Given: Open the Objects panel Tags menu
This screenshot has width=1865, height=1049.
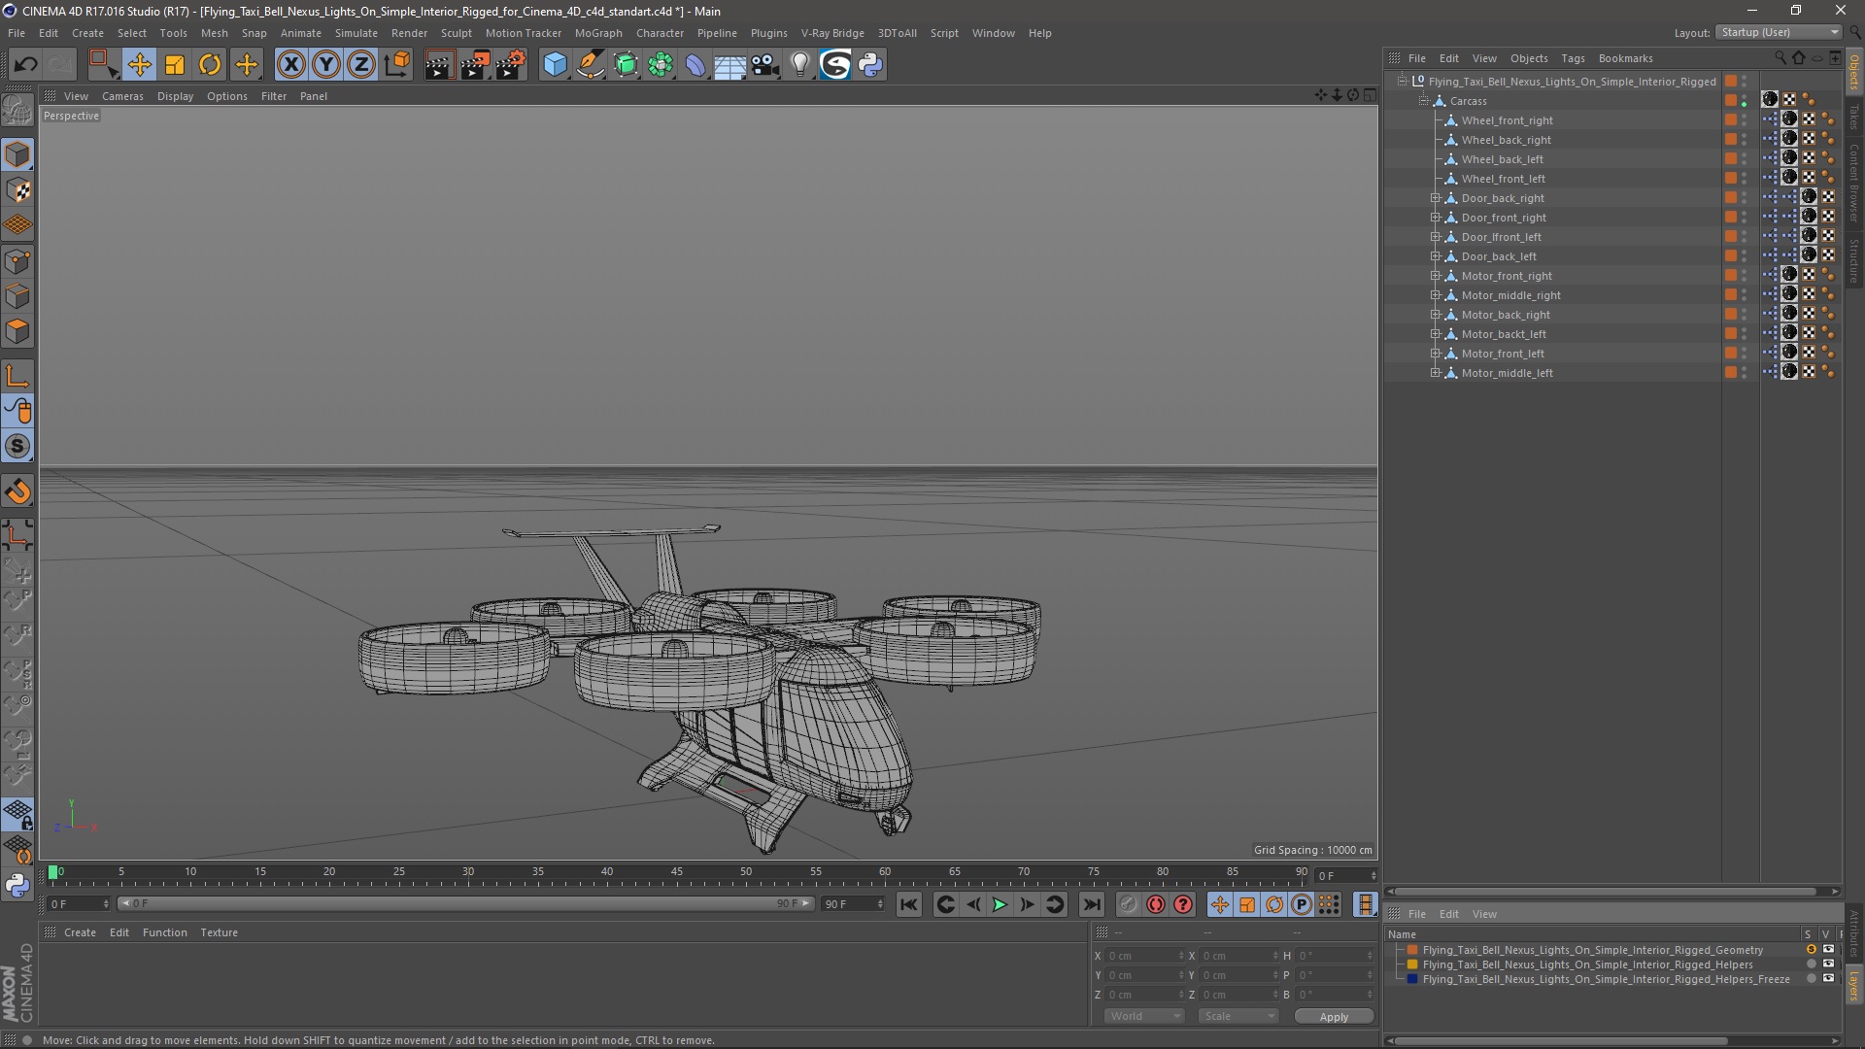Looking at the screenshot, I should pos(1573,58).
